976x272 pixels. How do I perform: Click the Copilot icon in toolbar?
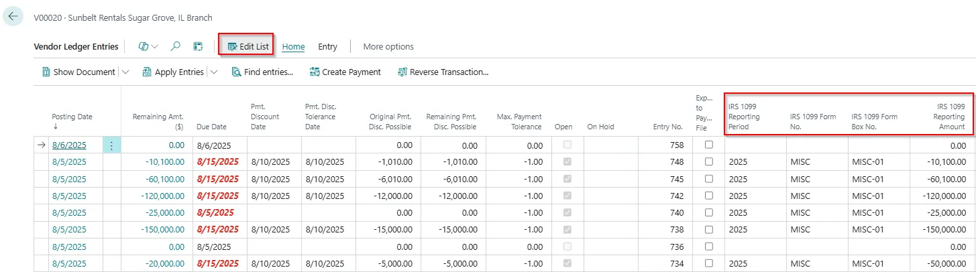(x=143, y=47)
